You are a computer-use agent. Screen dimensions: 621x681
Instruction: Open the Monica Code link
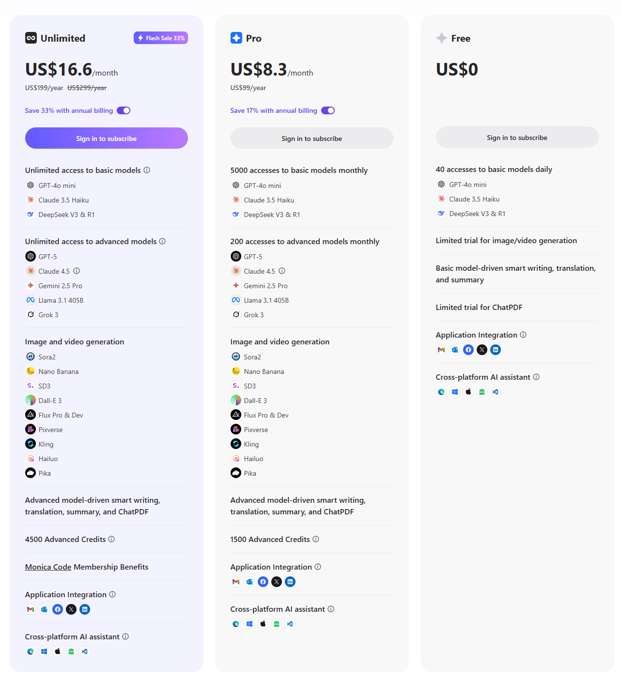tap(48, 567)
